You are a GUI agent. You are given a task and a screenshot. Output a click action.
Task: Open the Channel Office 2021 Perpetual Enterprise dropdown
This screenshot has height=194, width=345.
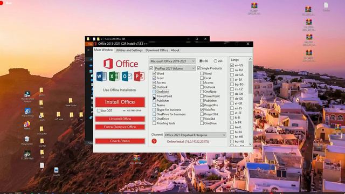[x=195, y=135]
